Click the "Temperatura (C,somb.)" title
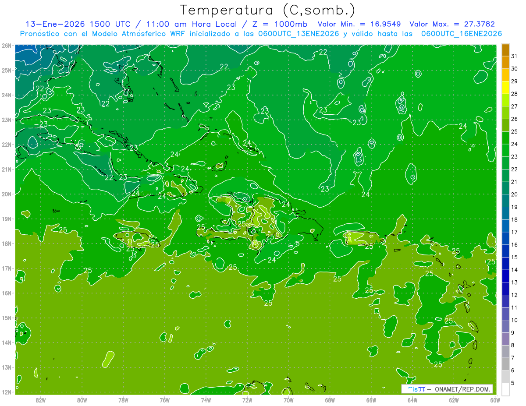This screenshot has height=406, width=526. click(268, 11)
